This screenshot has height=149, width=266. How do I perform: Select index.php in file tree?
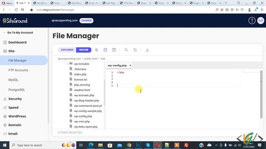80,74
